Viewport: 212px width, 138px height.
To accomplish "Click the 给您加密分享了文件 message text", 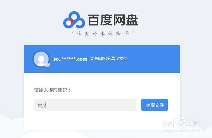I will pos(109,59).
